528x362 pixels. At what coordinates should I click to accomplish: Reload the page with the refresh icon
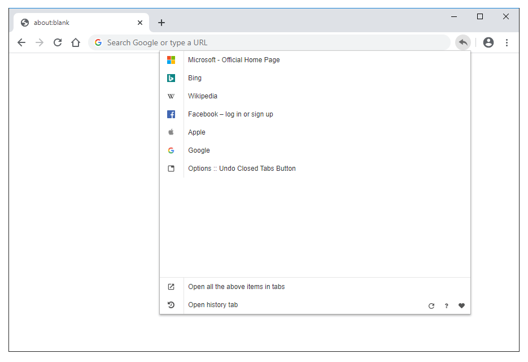click(58, 42)
